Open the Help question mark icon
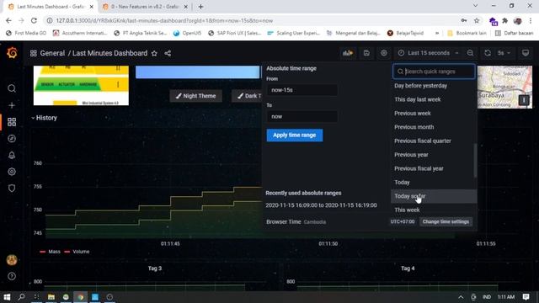The height and width of the screenshot is (303, 539). pyautogui.click(x=12, y=276)
